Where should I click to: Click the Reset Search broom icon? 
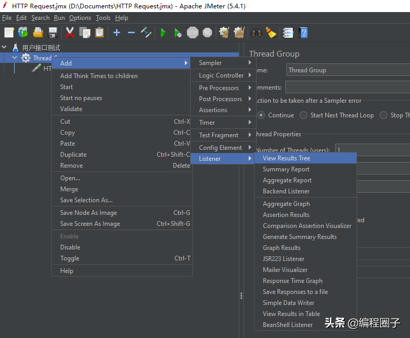tap(271, 32)
